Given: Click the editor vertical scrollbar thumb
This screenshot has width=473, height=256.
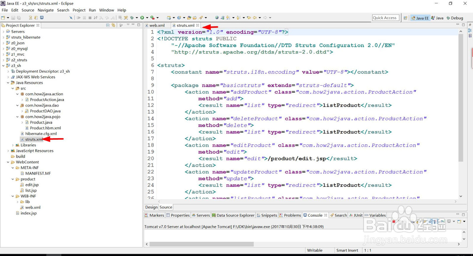Looking at the screenshot, I should (x=461, y=97).
